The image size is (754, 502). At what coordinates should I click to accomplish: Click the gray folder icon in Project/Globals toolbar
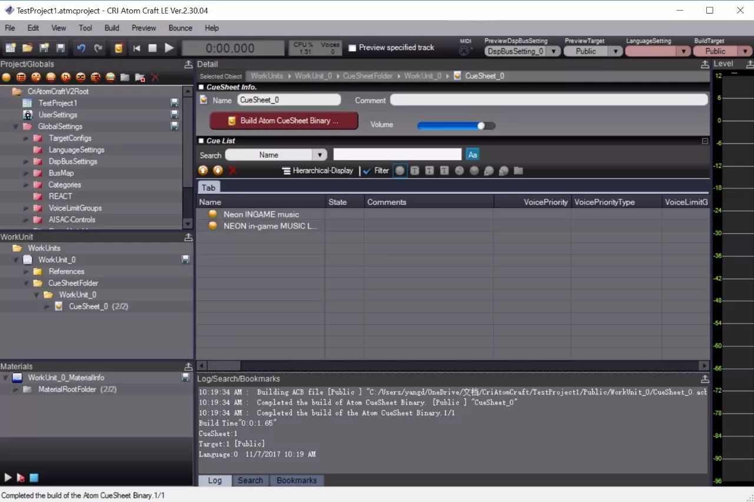pos(125,77)
